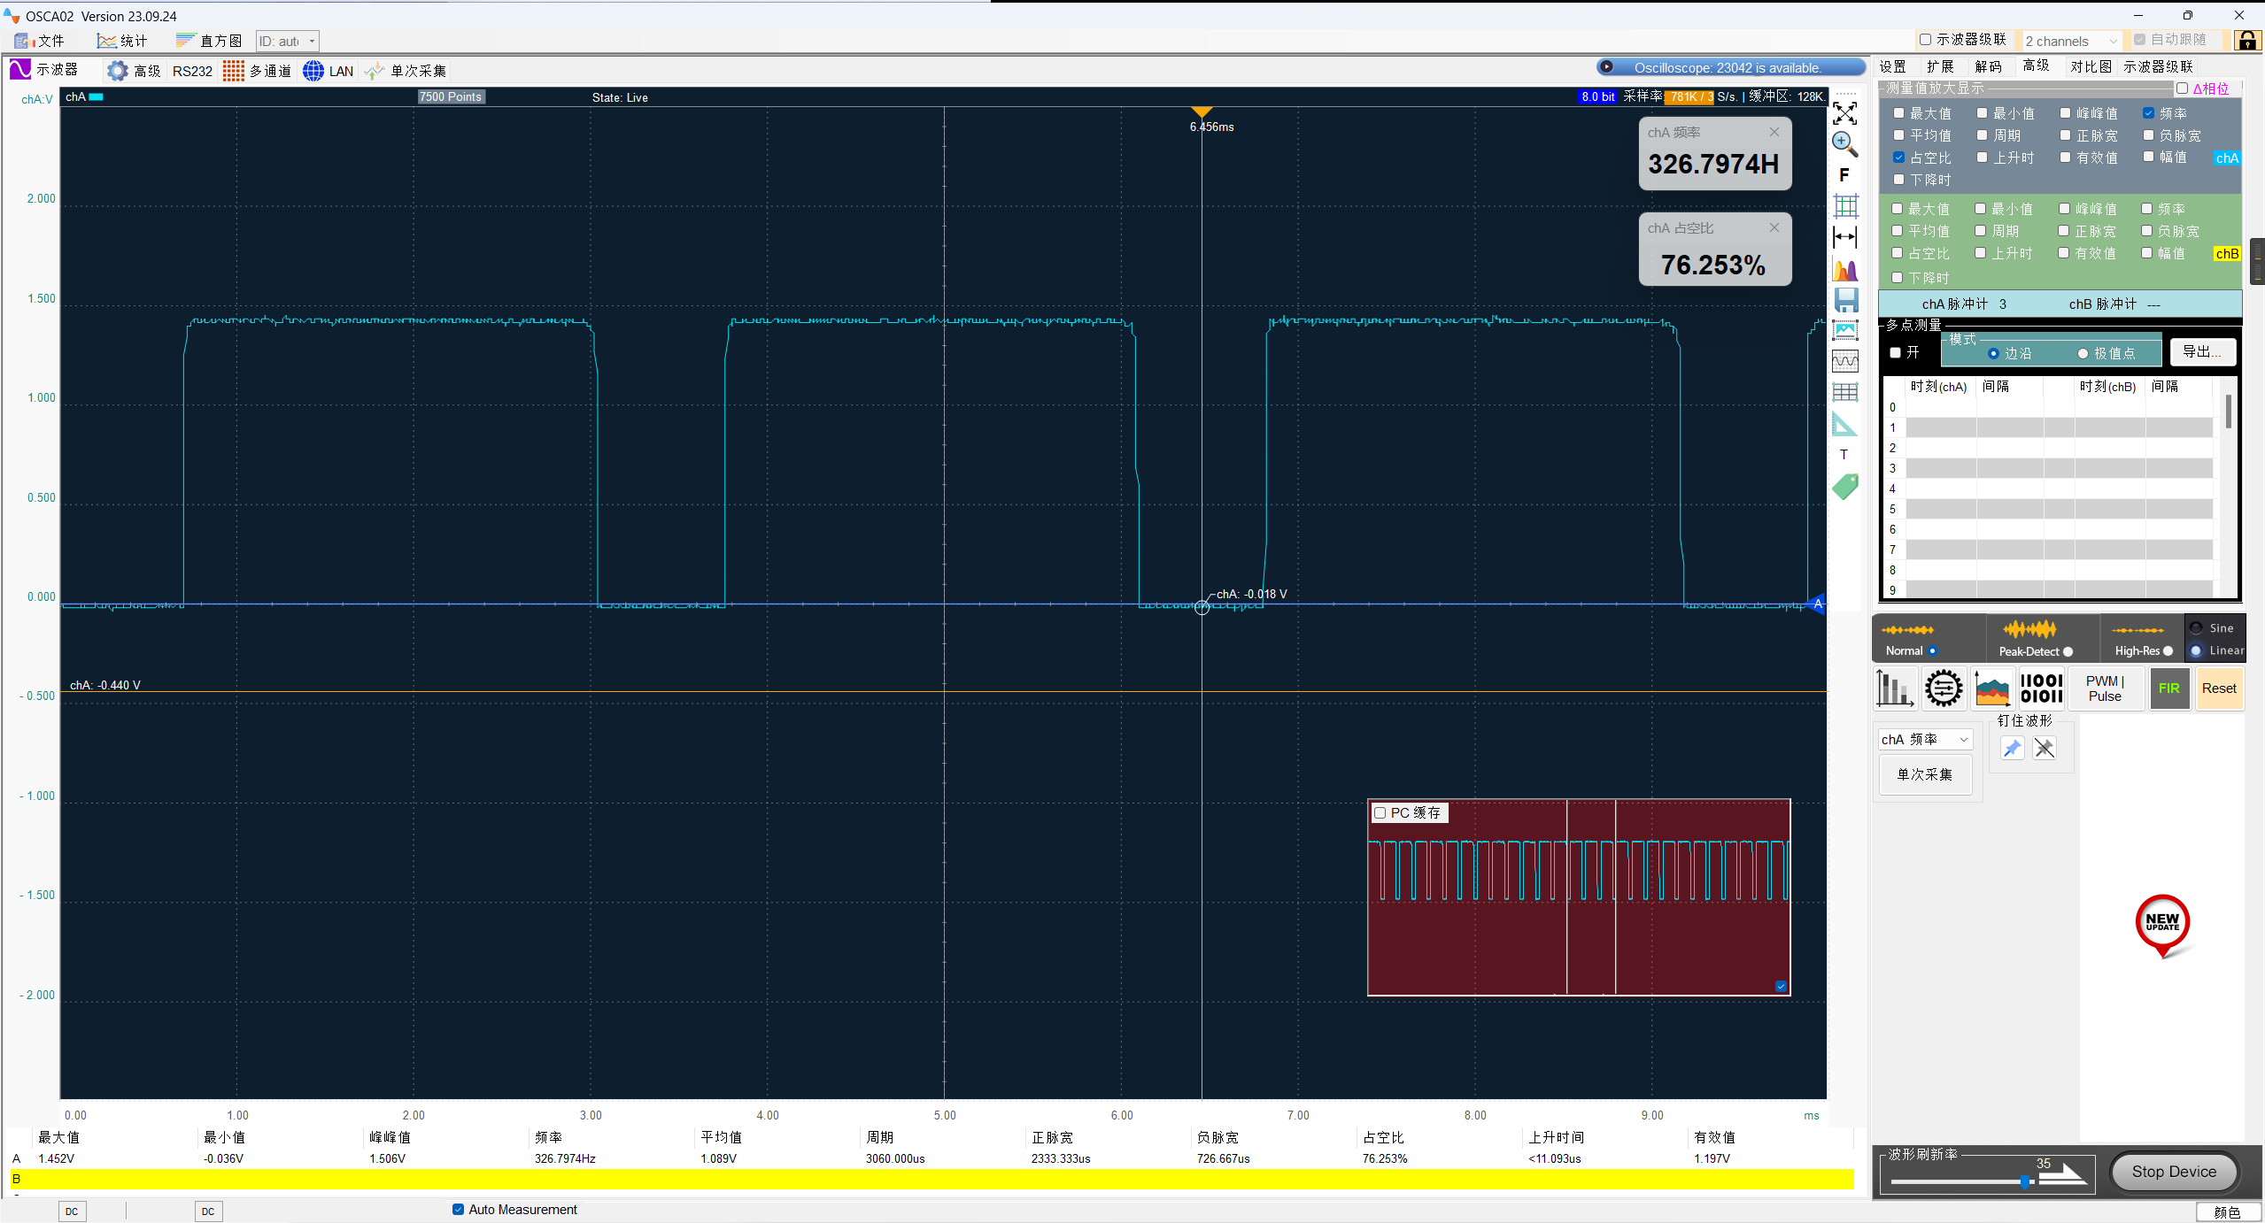Screen dimensions: 2265x1223
Task: Click the fit-to-screen expand arrows icon
Action: (1844, 113)
